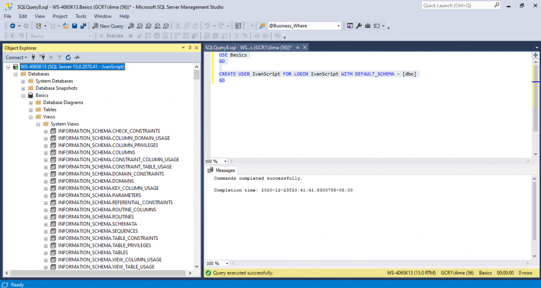Click the command window icon
The image size is (541, 288).
point(376,26)
